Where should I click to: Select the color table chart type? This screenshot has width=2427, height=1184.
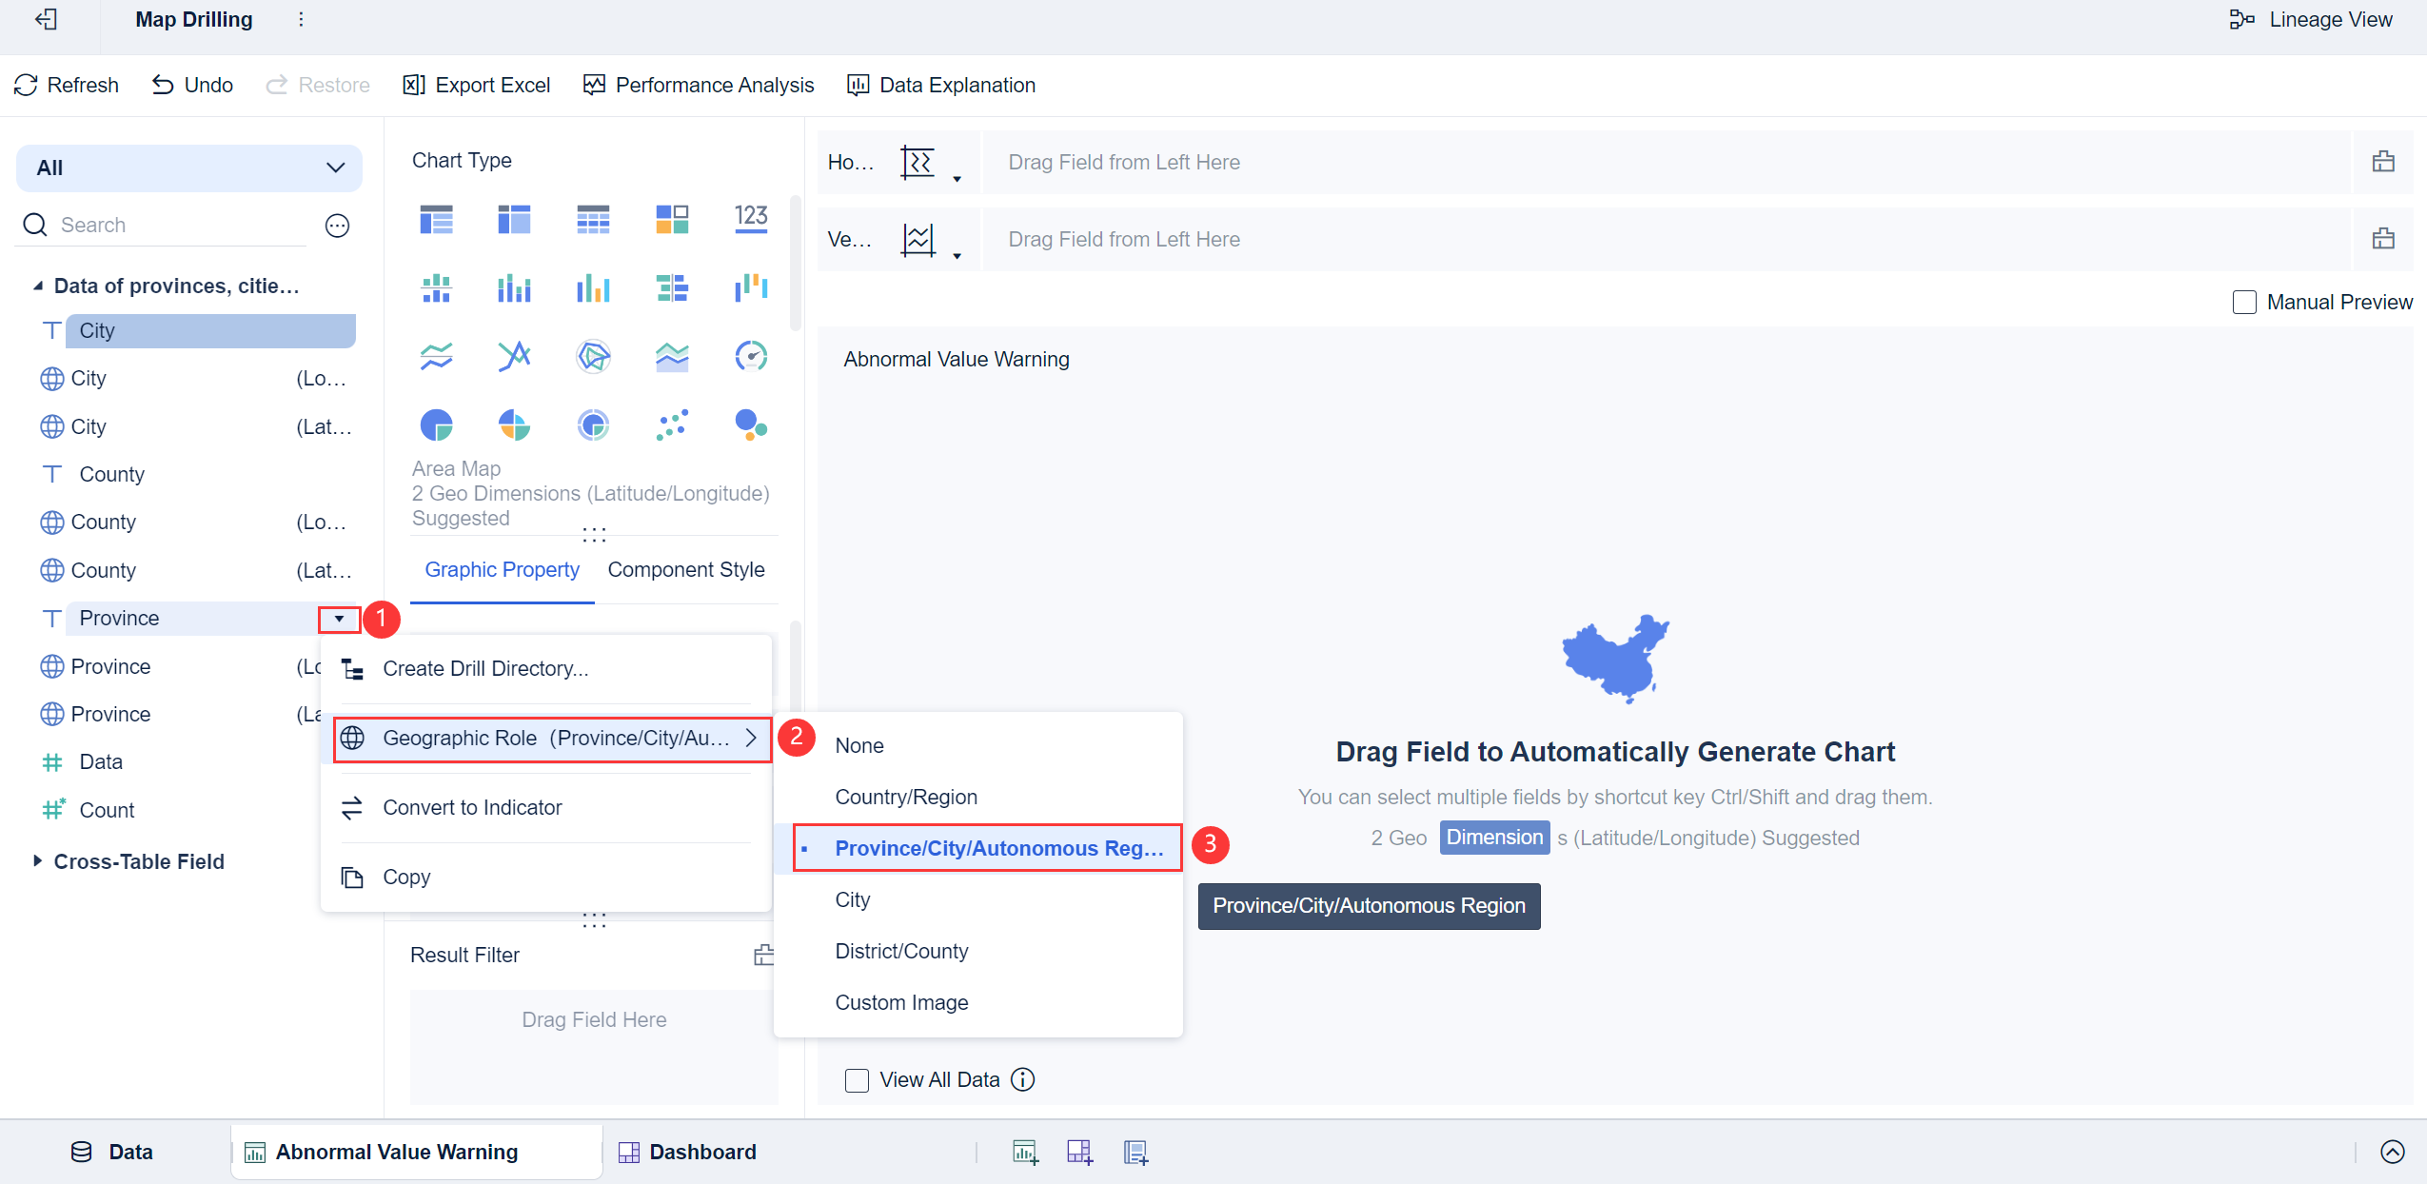point(672,219)
